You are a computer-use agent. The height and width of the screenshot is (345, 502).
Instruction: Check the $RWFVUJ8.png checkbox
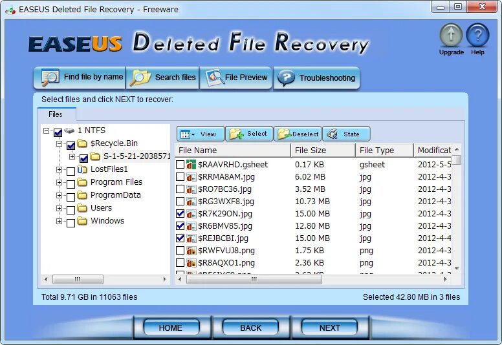[x=180, y=251]
